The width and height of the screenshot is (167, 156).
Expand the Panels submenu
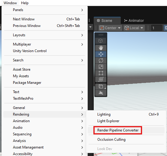[x=44, y=10]
